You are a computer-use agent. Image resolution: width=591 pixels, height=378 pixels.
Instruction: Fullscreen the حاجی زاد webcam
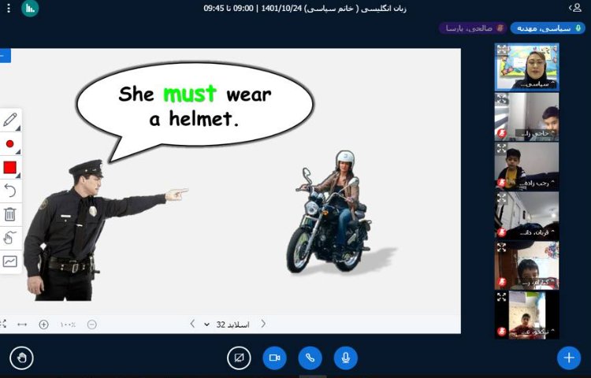coord(502,99)
